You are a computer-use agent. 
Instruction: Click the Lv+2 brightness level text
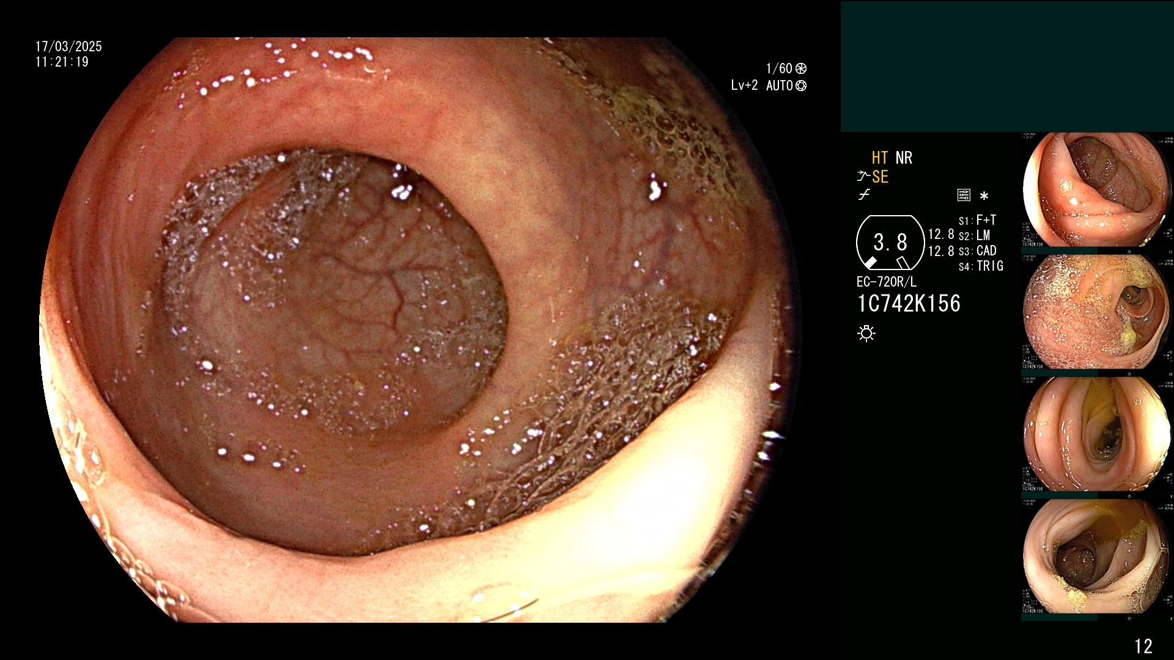744,86
